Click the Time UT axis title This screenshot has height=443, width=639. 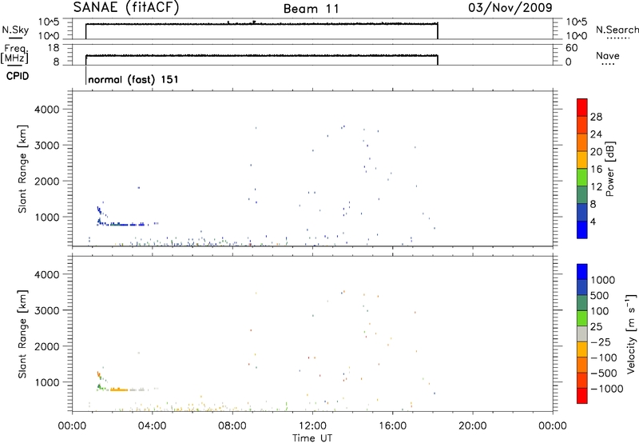[x=312, y=438]
